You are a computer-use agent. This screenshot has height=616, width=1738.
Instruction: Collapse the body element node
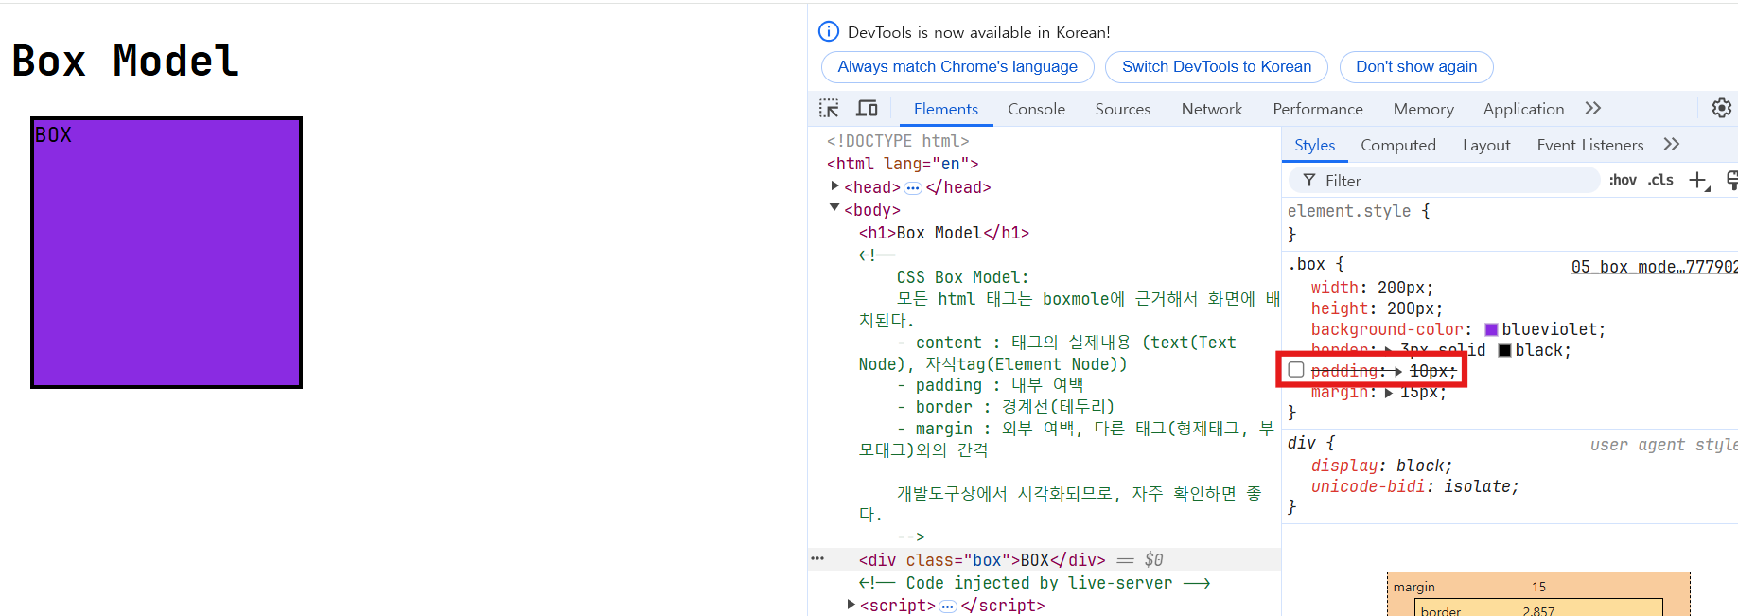834,208
